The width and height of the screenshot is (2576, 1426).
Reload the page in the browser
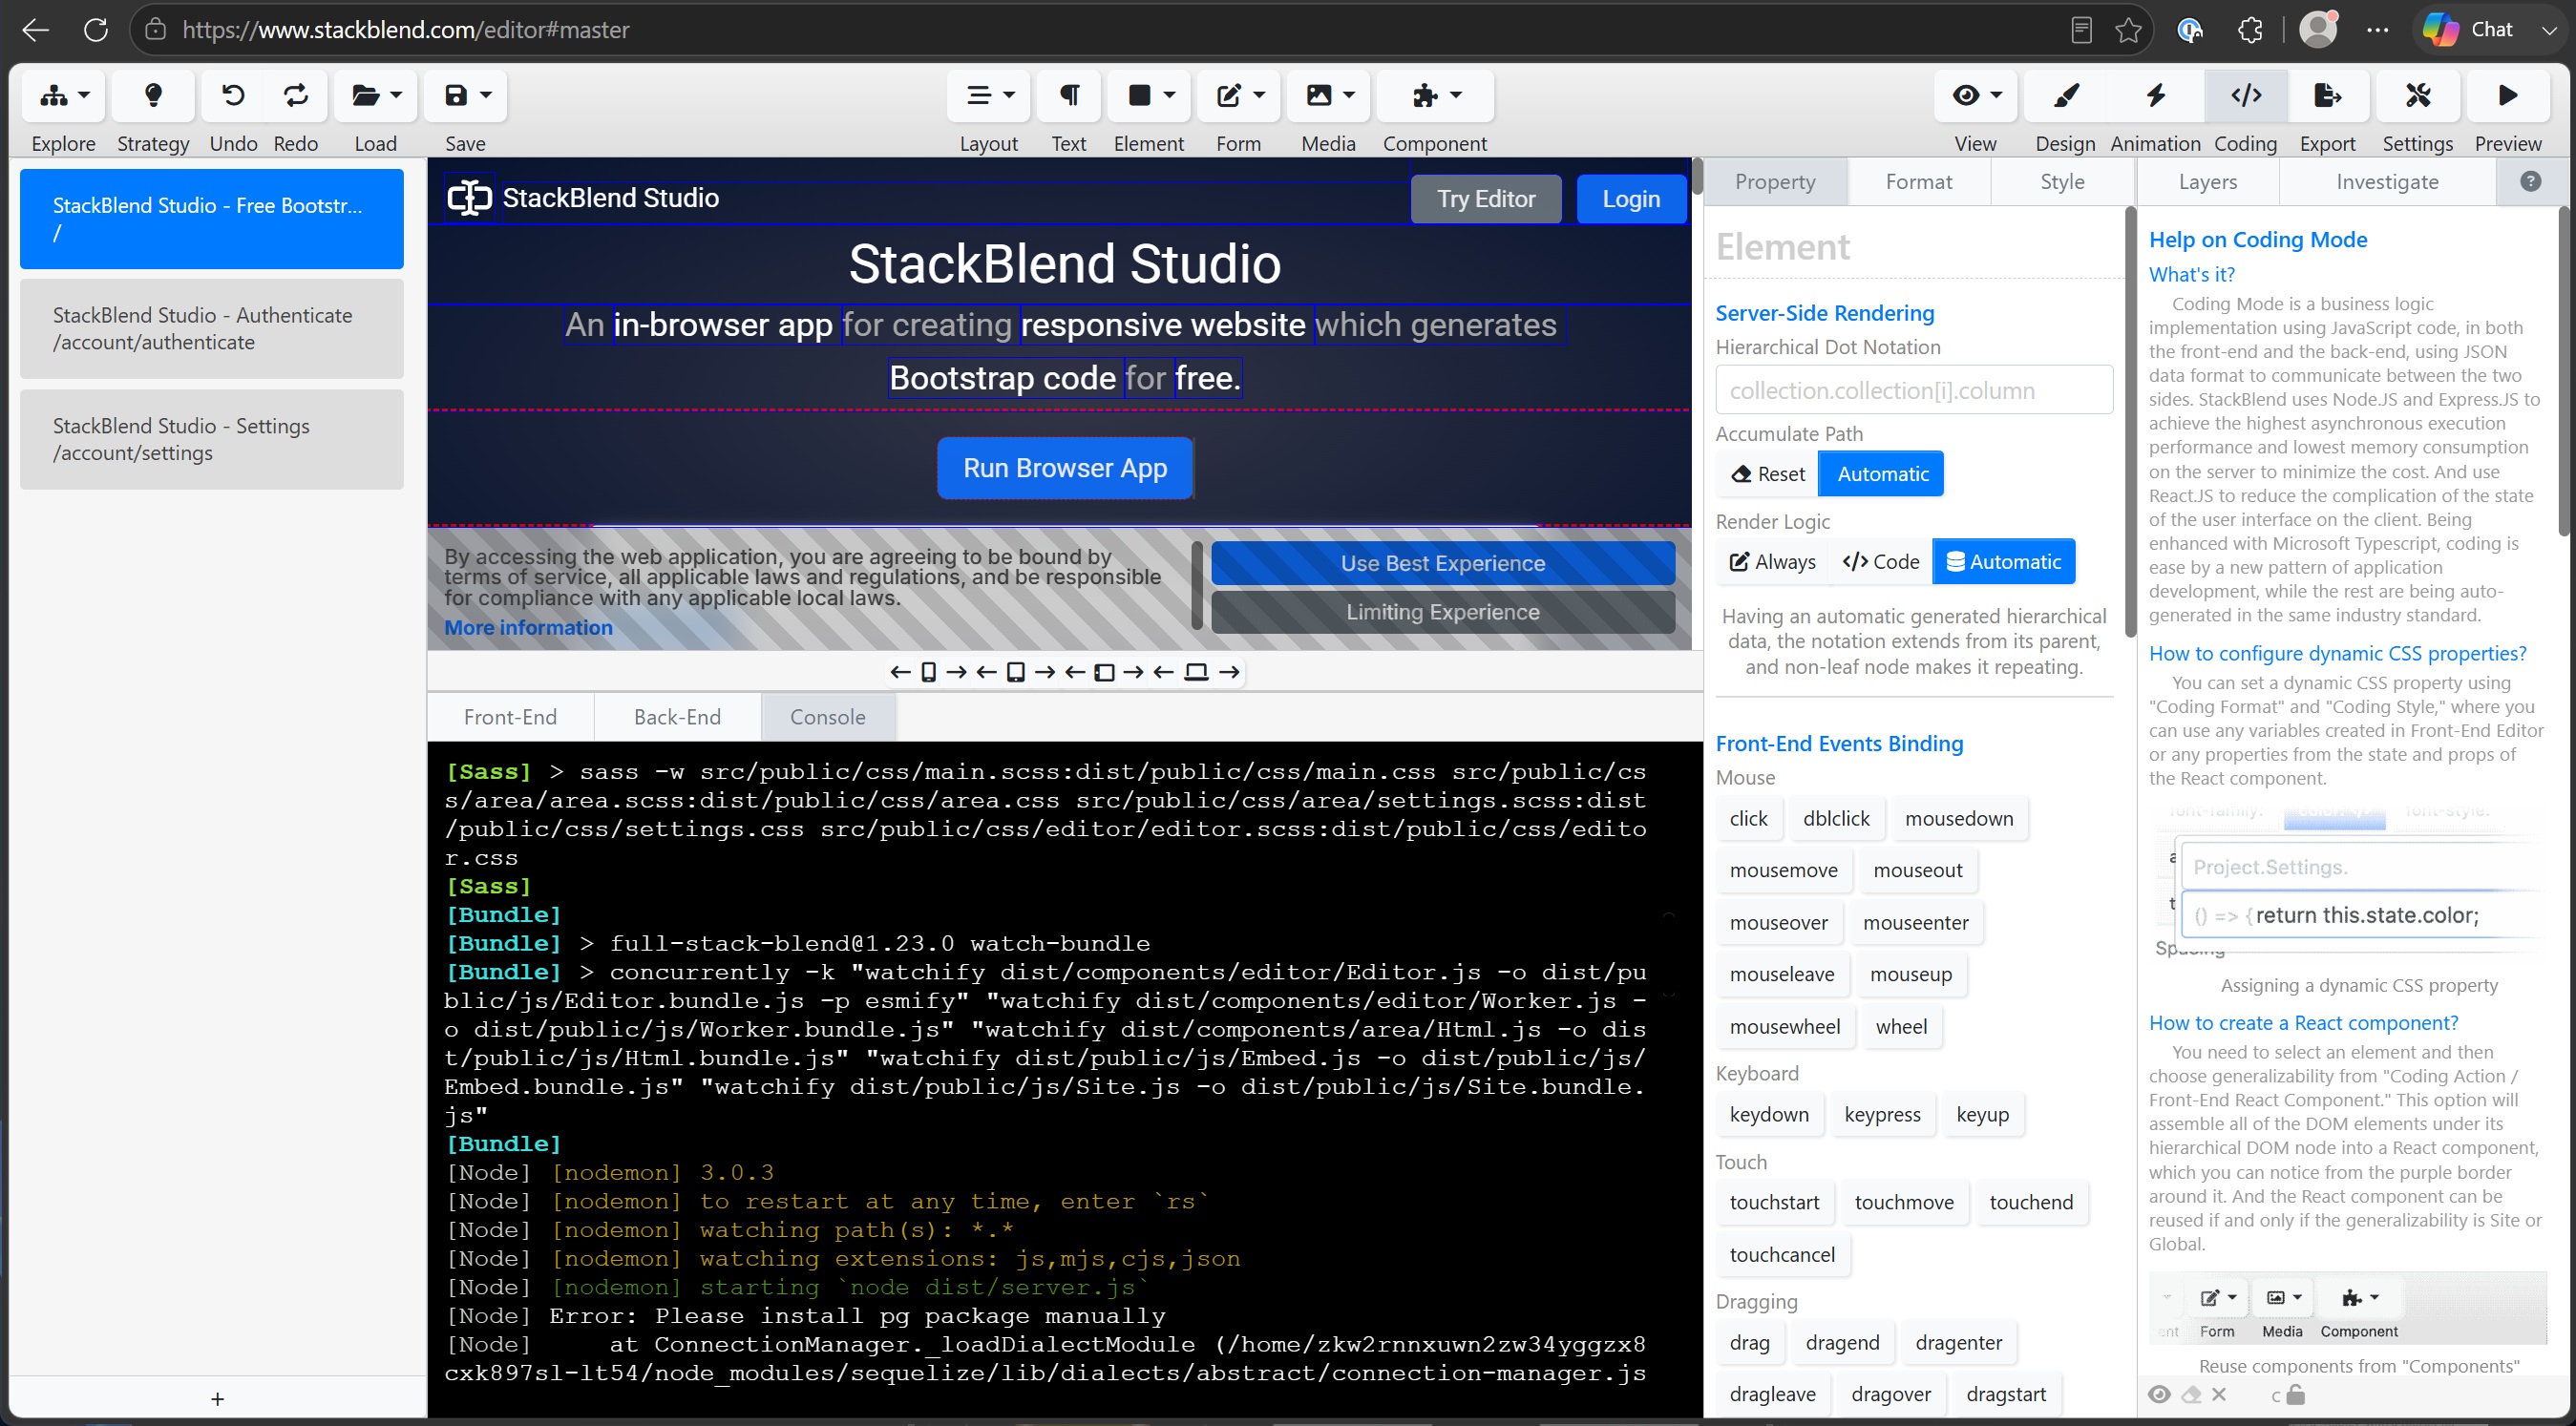(96, 30)
